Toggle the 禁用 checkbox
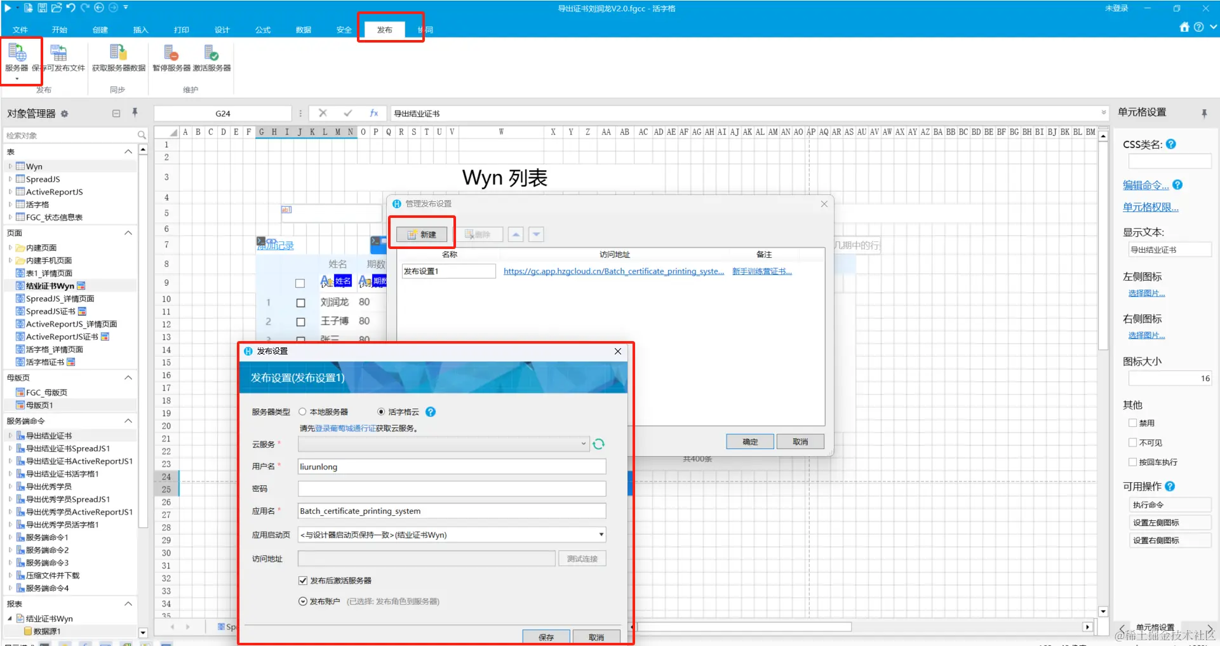The height and width of the screenshot is (646, 1220). (1132, 423)
